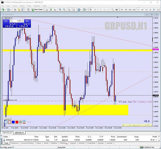Open the Charts menu
This screenshot has height=149, width=161.
click(x=22, y=6)
